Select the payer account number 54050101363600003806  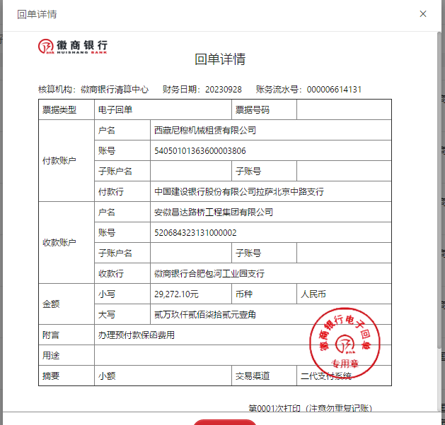(x=200, y=151)
